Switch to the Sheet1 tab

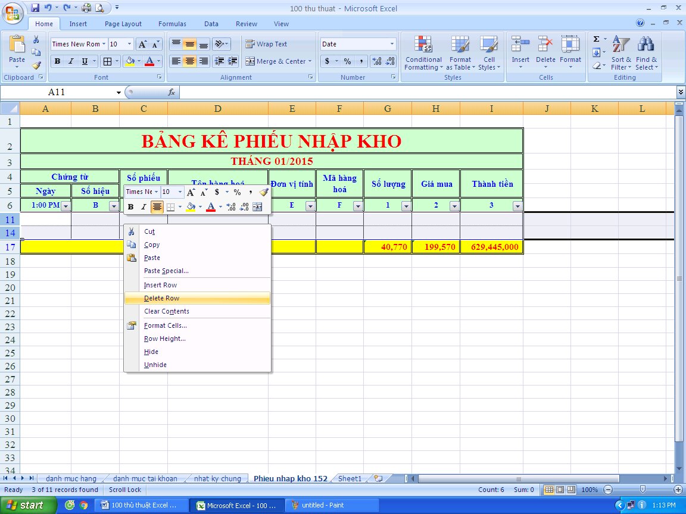pos(350,478)
